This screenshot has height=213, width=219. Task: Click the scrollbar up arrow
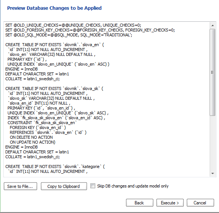[x=213, y=25]
